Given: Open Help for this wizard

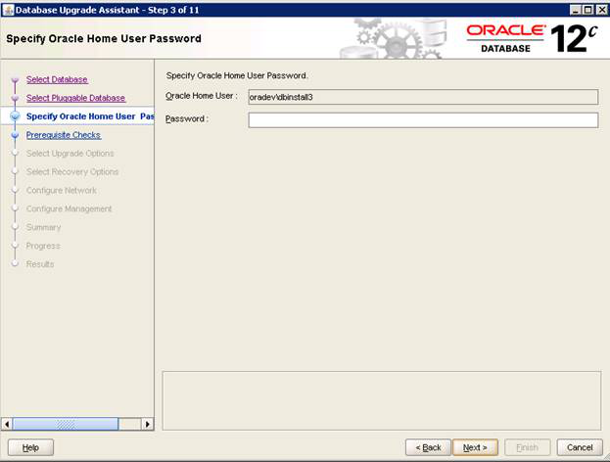Looking at the screenshot, I should point(30,447).
